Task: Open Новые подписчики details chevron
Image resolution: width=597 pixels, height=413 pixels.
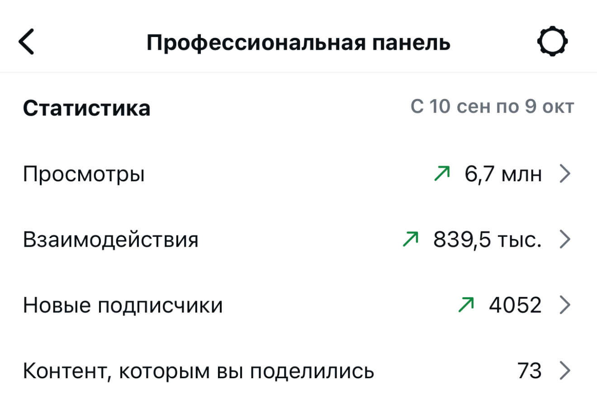Action: click(x=565, y=305)
